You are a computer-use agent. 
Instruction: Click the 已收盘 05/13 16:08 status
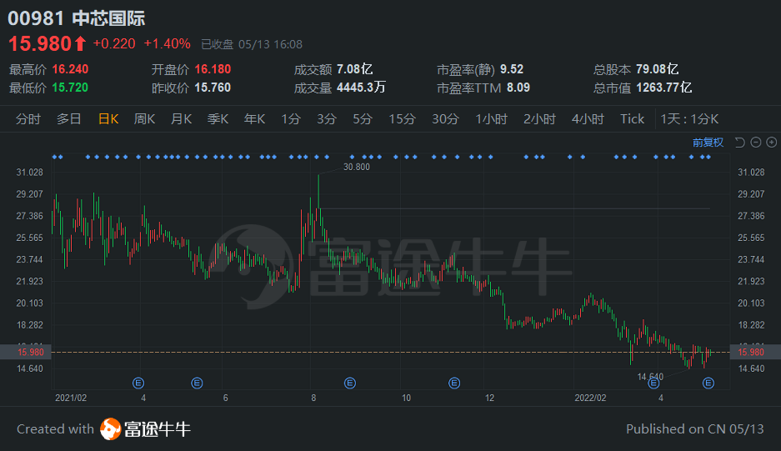[x=252, y=44]
